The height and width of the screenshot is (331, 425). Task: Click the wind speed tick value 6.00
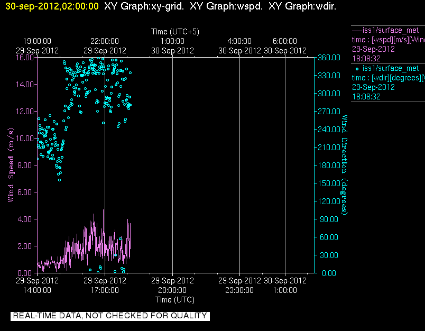pyautogui.click(x=25, y=192)
